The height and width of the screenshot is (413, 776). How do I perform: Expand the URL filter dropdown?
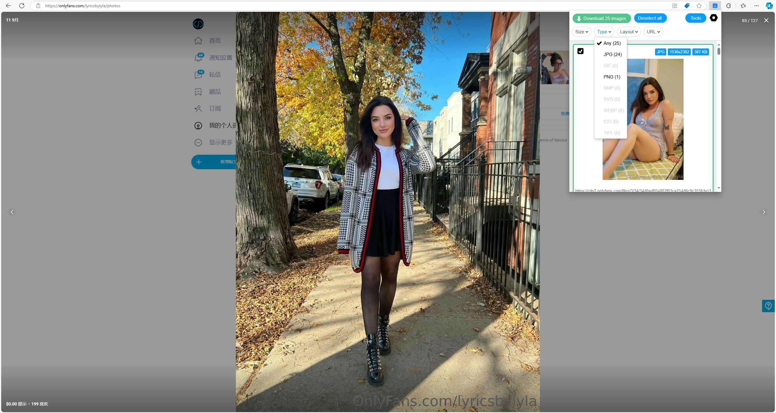653,31
